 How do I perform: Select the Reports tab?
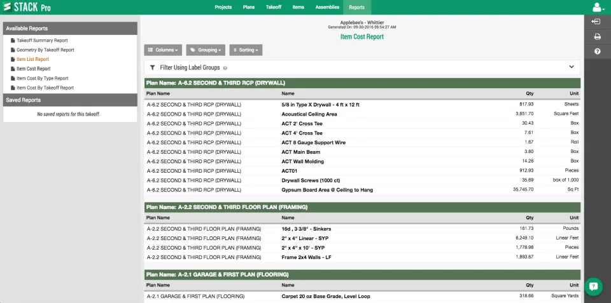[x=357, y=8]
